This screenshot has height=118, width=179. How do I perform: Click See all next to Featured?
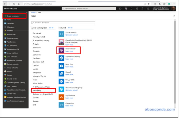(x=70, y=28)
